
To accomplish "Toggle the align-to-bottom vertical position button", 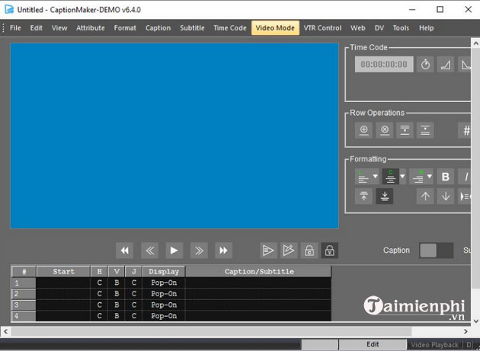I will coord(385,196).
